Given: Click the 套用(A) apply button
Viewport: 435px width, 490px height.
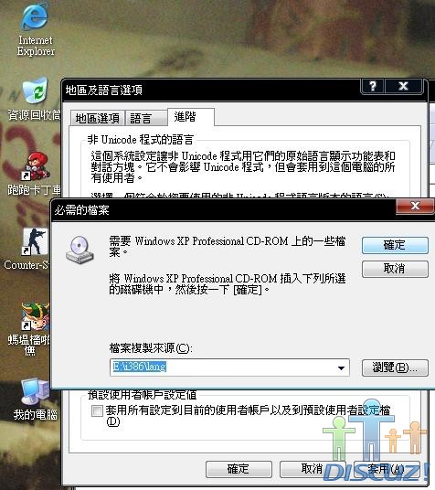Looking at the screenshot, I should (x=387, y=469).
